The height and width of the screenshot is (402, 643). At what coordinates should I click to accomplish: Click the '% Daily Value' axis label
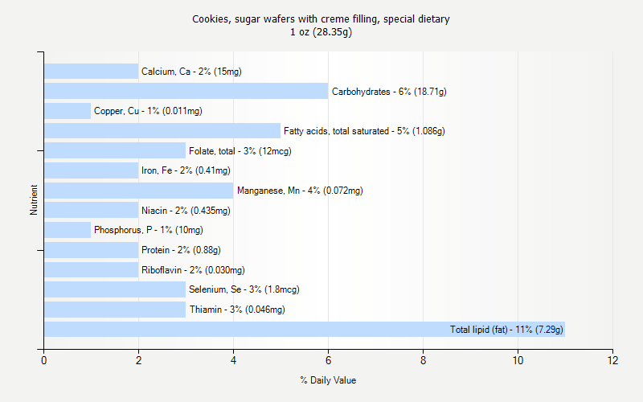coord(328,380)
